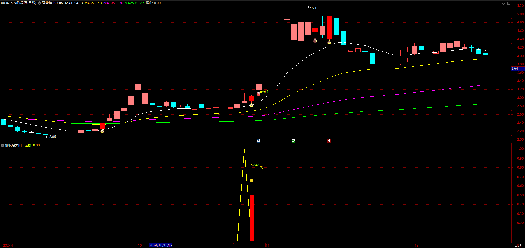525x248 pixels.
Task: Click the MA108: 3.30 readout
Action: (x=113, y=3)
